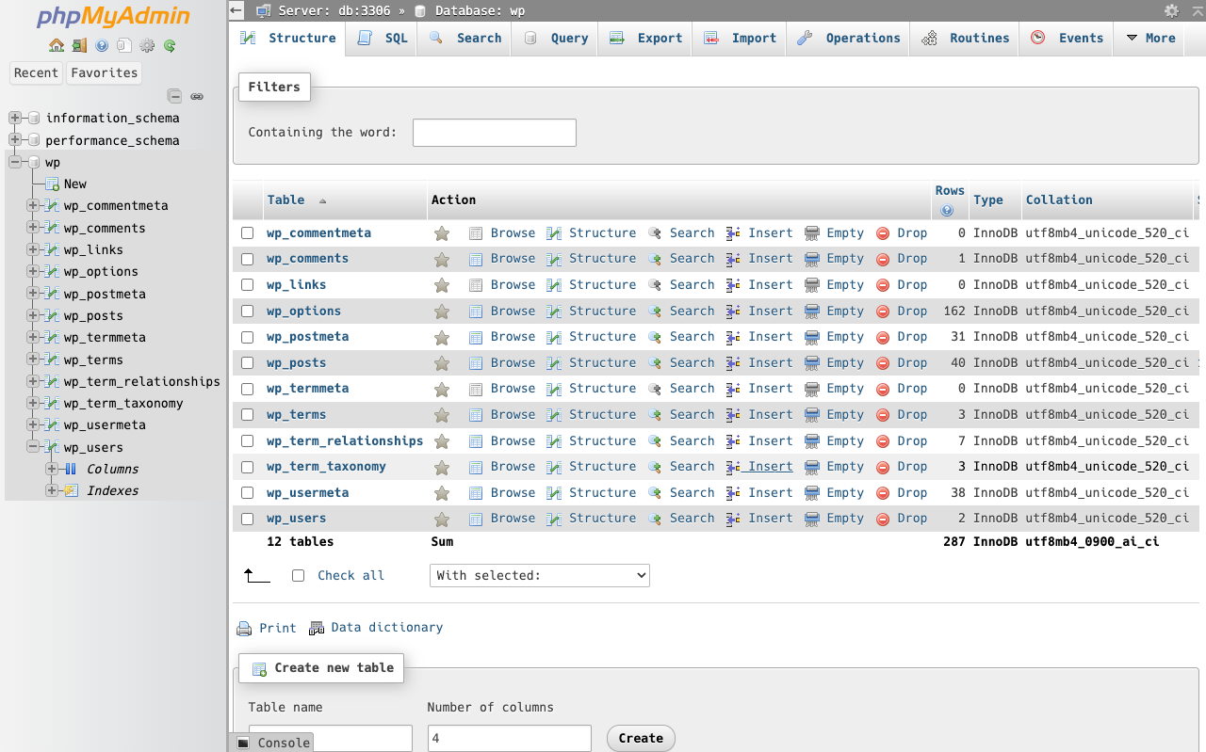The image size is (1206, 752).
Task: Click the link with main panel icon
Action: click(197, 96)
